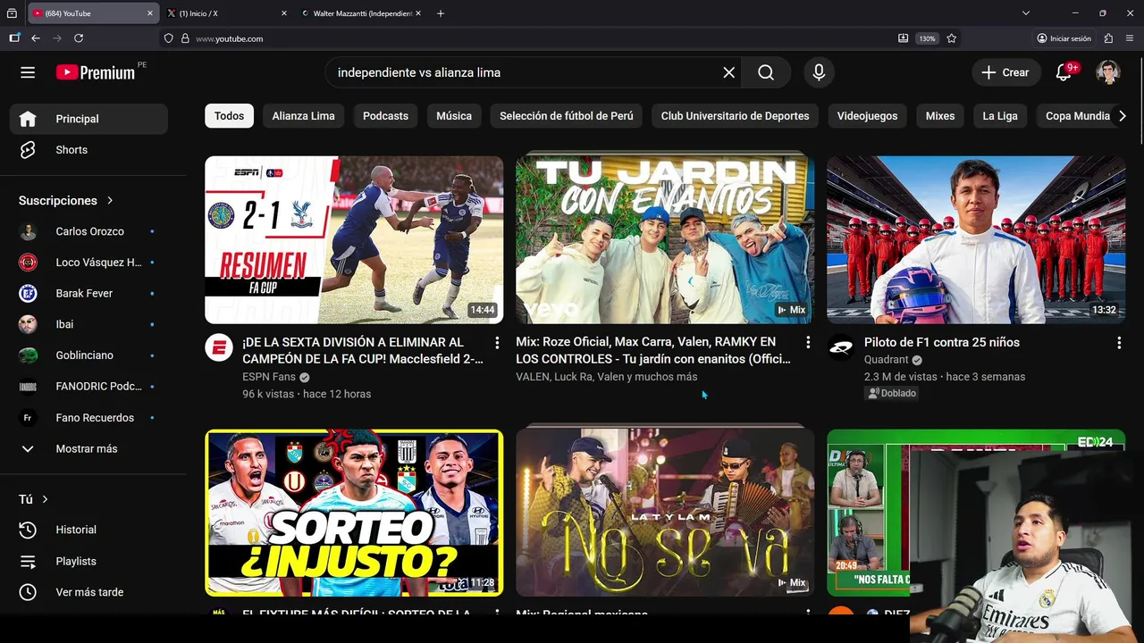Open Shorts from the sidebar
This screenshot has width=1144, height=643.
tap(88, 150)
